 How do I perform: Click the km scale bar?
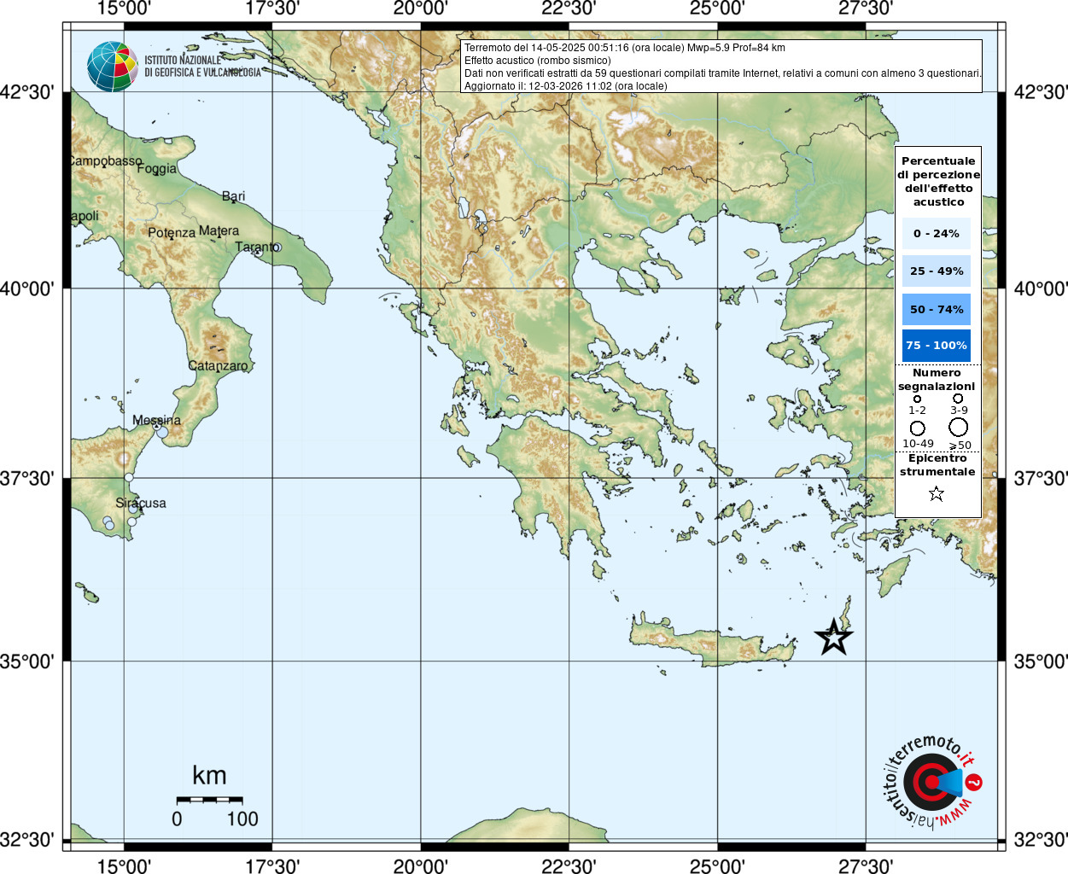tap(209, 800)
